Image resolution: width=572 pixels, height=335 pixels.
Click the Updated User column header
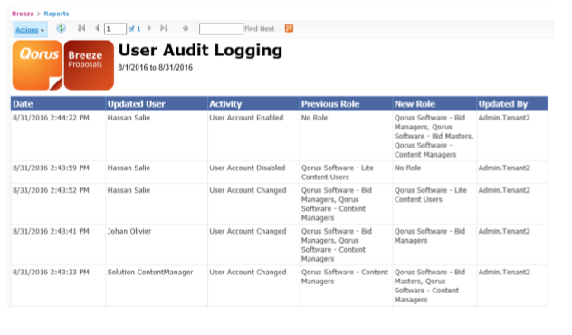pos(157,103)
